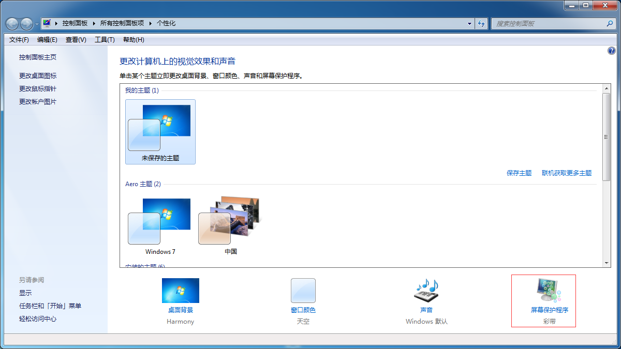Click the 搜索控制面板 search field

549,23
